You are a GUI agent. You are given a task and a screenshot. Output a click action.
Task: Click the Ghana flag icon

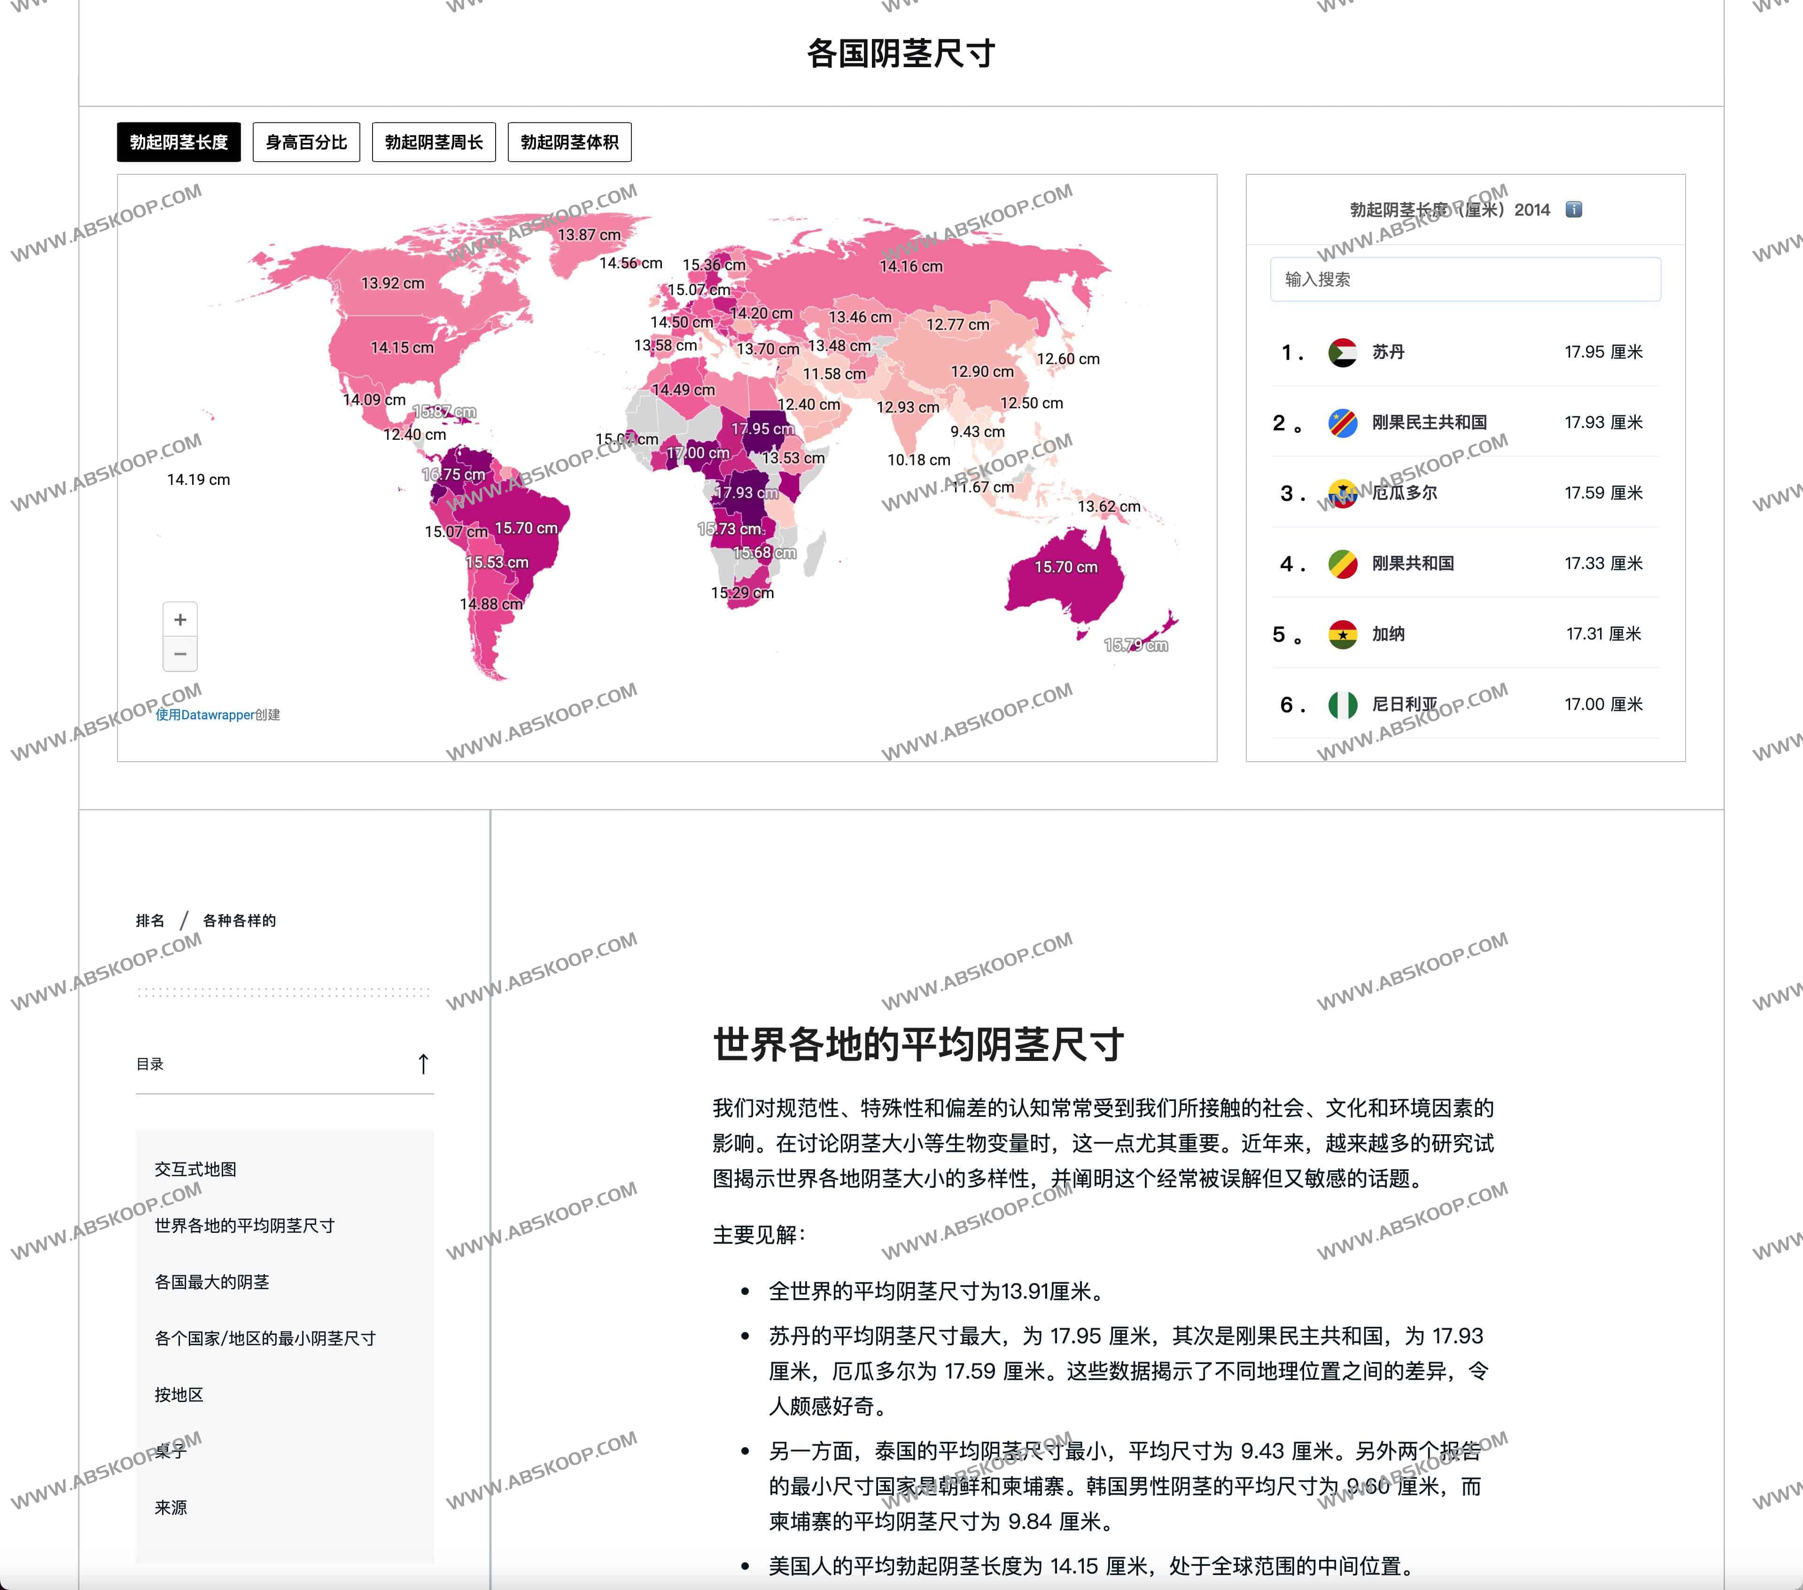pyautogui.click(x=1342, y=633)
